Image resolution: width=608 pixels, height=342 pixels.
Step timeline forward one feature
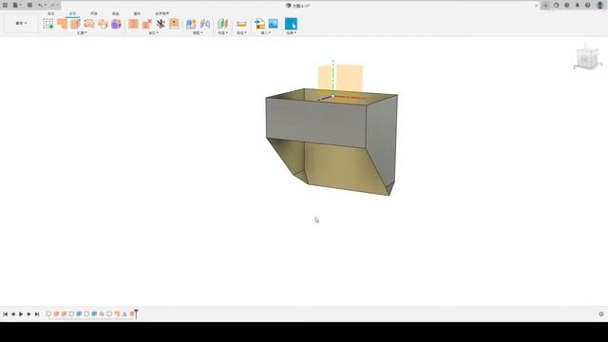pos(28,314)
